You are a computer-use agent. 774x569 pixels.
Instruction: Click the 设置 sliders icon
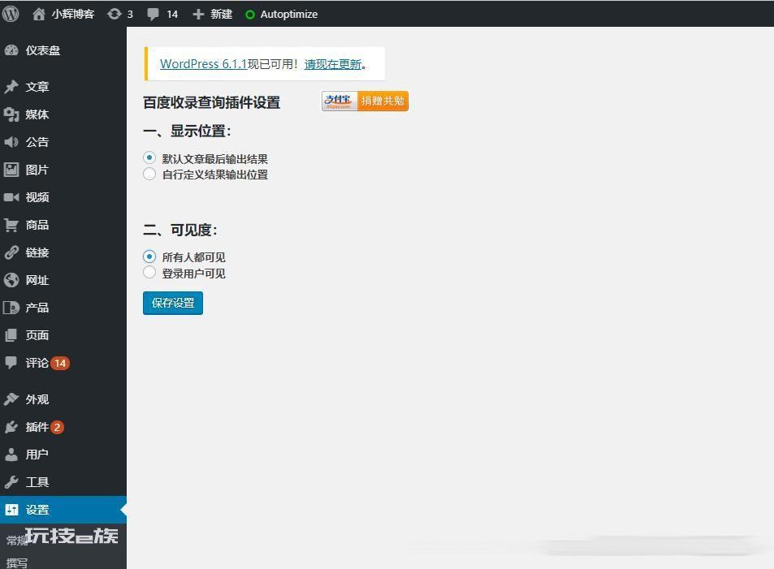[11, 510]
